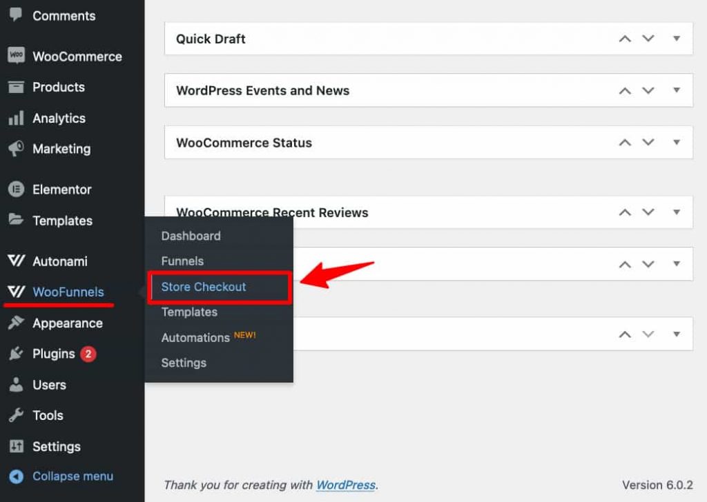
Task: Click the Plugins plug icon
Action: [17, 354]
